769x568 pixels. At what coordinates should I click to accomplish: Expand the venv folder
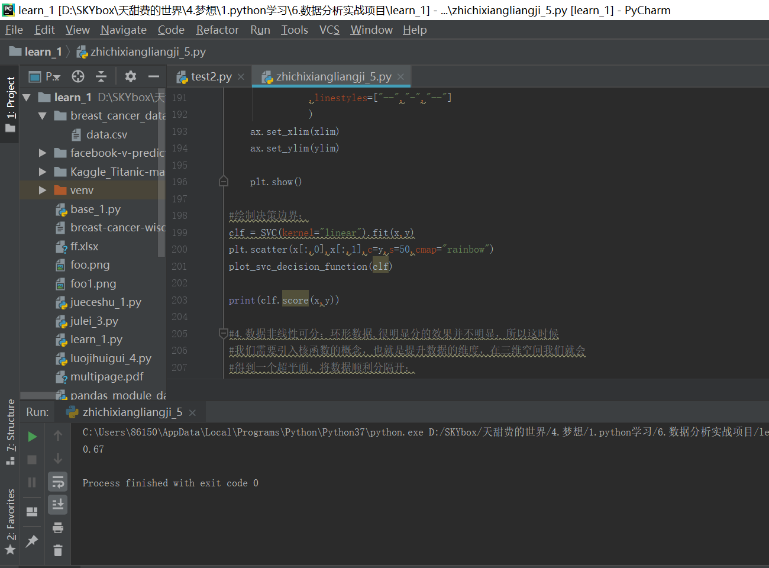(x=41, y=191)
